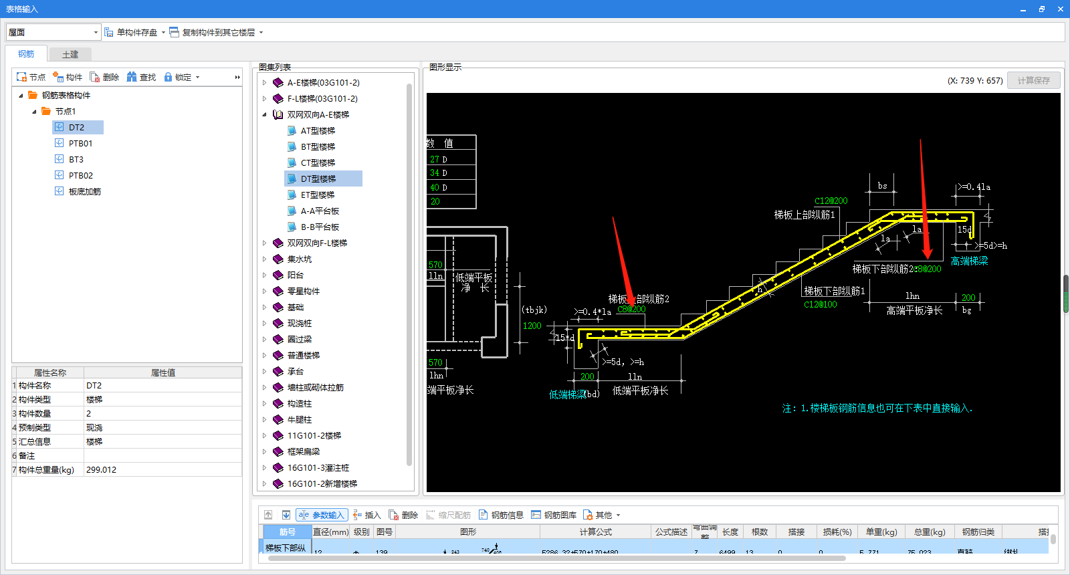Viewport: 1070px width, 575px height.
Task: Switch to 土建 tab
Action: click(x=70, y=55)
